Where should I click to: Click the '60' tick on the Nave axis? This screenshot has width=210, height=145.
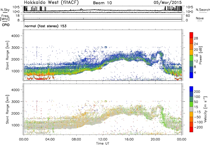[x=188, y=16]
